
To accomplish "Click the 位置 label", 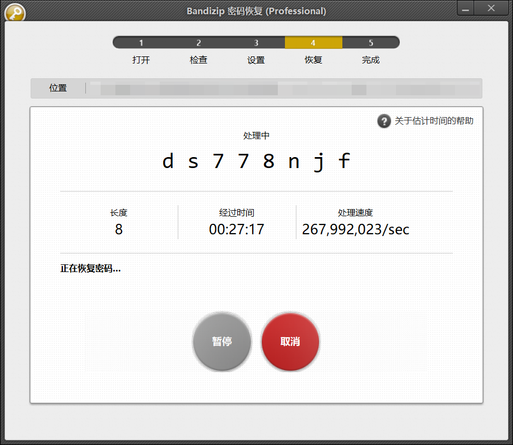I will click(58, 88).
